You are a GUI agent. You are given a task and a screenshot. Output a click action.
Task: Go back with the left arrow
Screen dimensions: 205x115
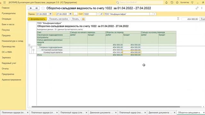coord(31,8)
